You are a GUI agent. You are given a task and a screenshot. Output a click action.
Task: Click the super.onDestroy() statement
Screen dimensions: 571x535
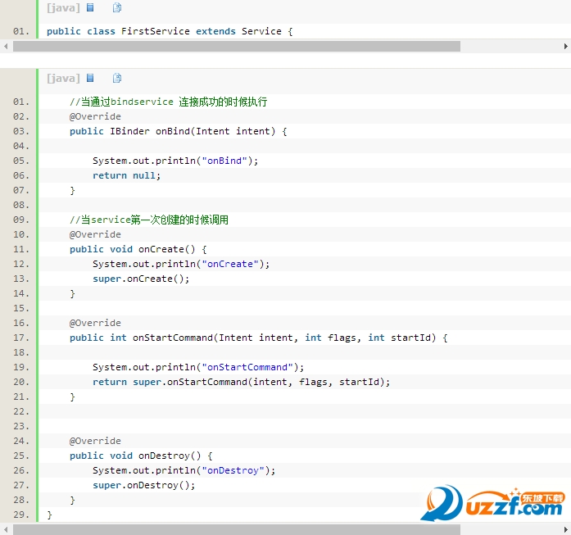coord(144,485)
